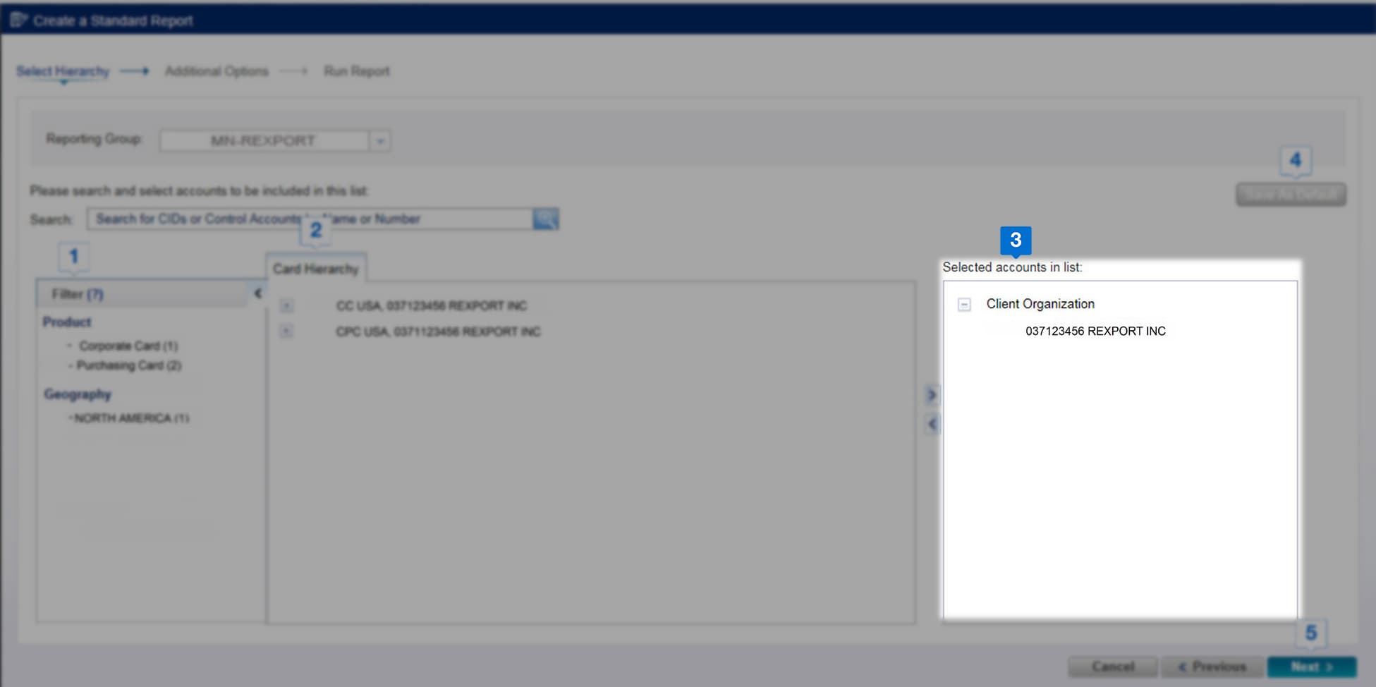Select the Corporate Card (1) filter
This screenshot has height=687, width=1376.
pyautogui.click(x=129, y=346)
